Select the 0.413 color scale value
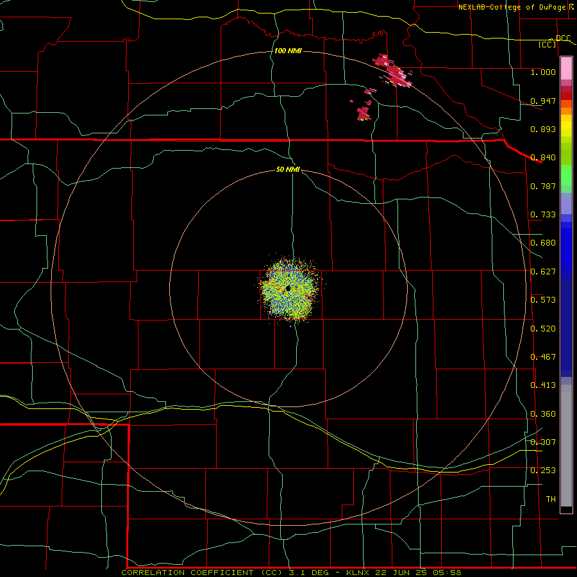 tap(543, 385)
